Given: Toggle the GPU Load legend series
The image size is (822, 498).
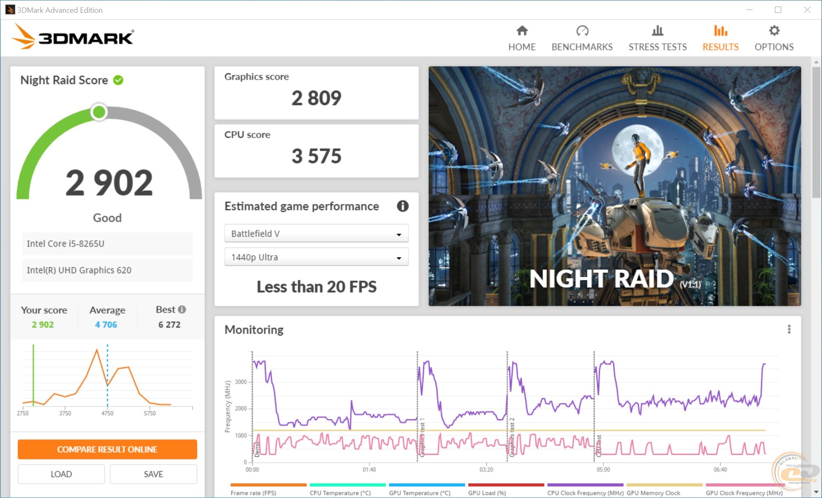Looking at the screenshot, I should (x=487, y=493).
